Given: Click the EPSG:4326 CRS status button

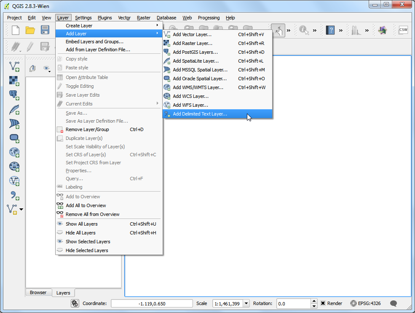Looking at the screenshot, I should 366,303.
